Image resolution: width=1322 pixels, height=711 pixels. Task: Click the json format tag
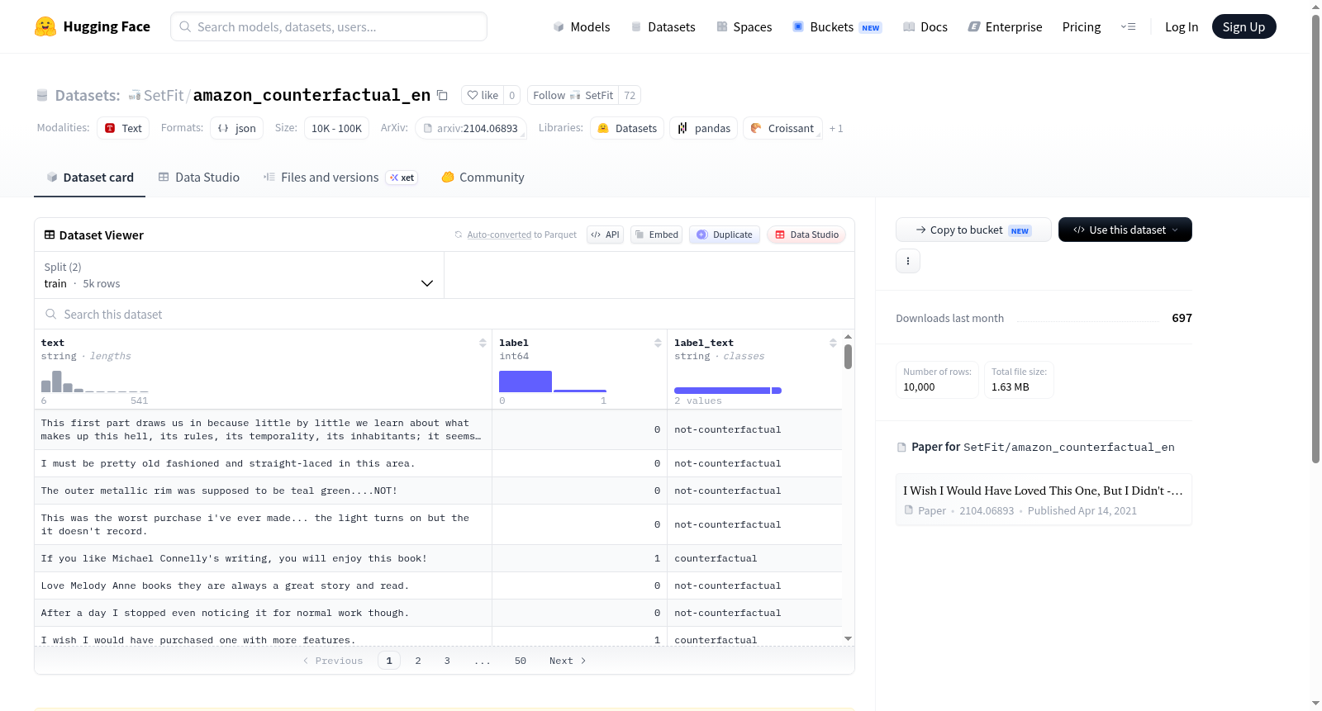236,128
